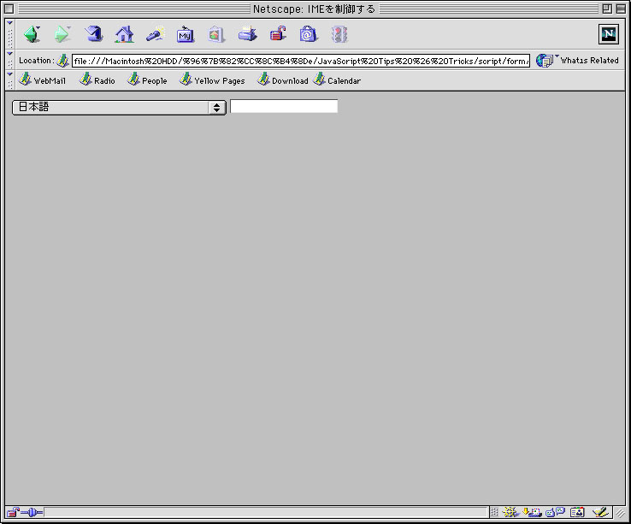Click the window collapse box
Viewport: 631px width, 524px height.
pyautogui.click(x=621, y=9)
